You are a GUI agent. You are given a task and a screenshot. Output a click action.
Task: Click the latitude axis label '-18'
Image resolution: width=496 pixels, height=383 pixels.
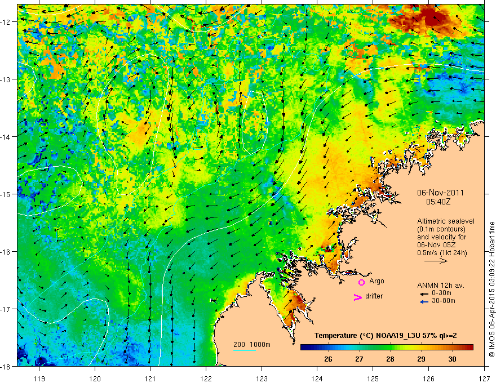(6, 366)
